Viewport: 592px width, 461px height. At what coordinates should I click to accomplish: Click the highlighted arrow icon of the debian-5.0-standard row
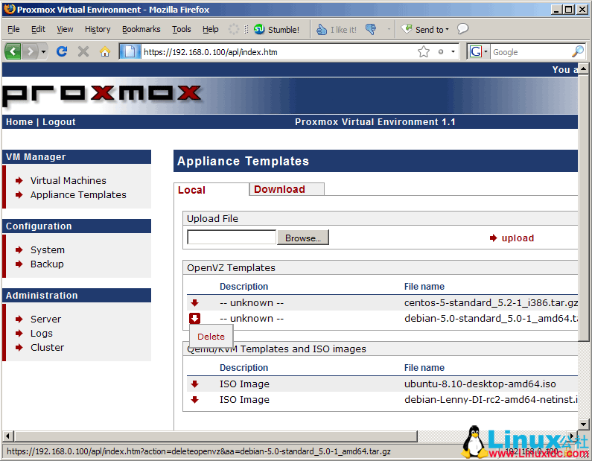195,318
